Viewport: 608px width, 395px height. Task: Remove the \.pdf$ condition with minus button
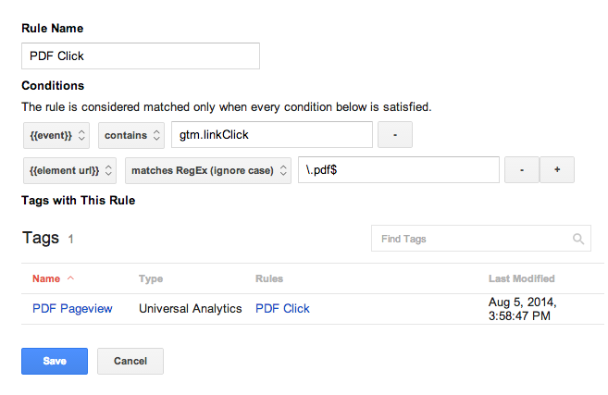(x=522, y=170)
